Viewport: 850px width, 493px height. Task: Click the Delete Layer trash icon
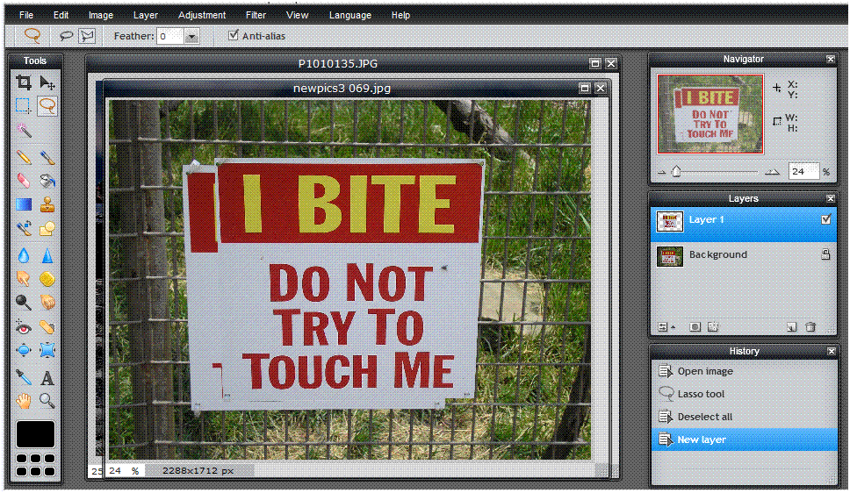tap(810, 327)
